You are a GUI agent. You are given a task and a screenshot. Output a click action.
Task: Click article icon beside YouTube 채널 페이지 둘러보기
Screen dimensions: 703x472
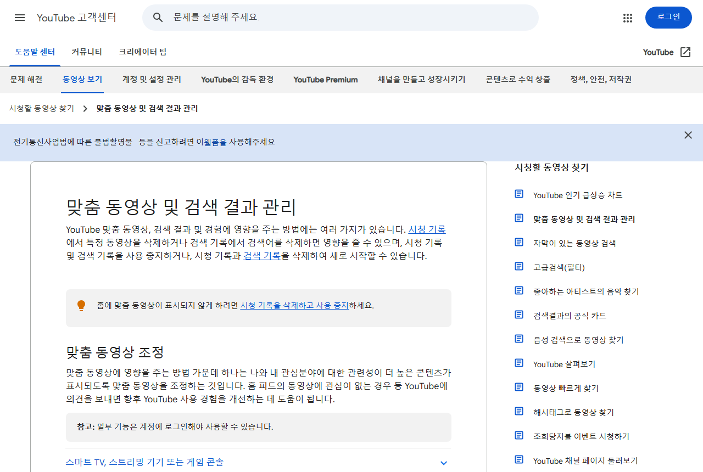pyautogui.click(x=519, y=459)
